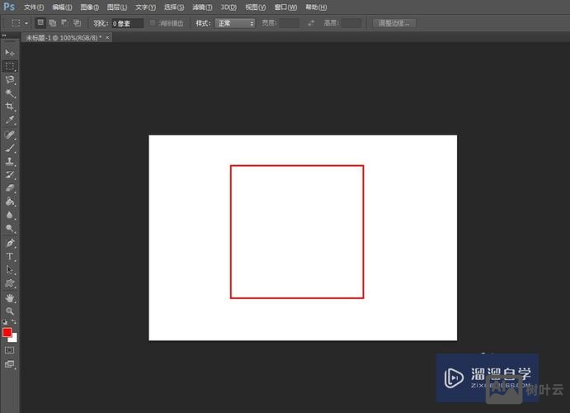Open the 样式 style dropdown
The height and width of the screenshot is (413, 570).
[x=235, y=23]
